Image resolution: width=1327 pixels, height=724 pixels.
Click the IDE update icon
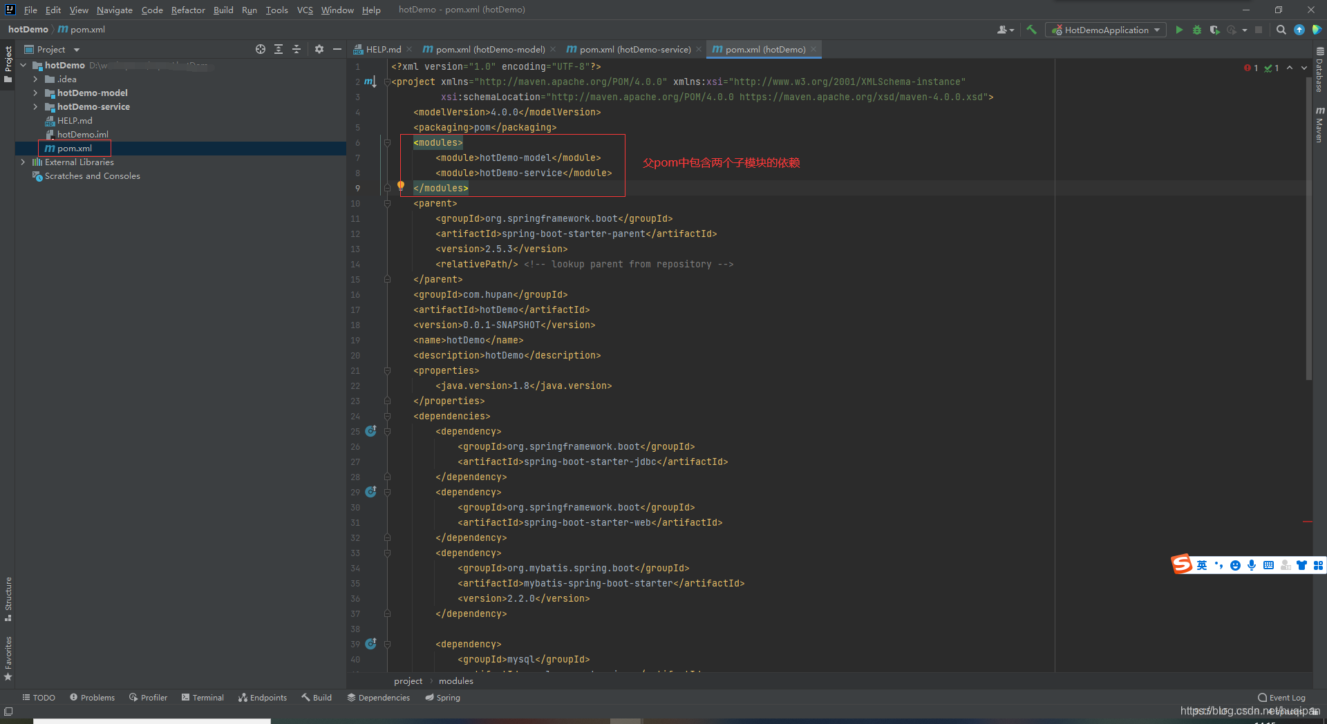click(x=1299, y=30)
